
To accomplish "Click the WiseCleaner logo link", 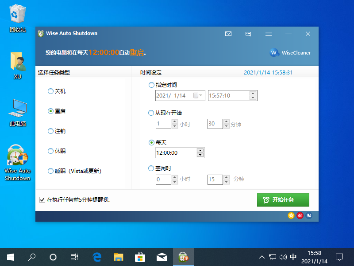I will (x=290, y=53).
